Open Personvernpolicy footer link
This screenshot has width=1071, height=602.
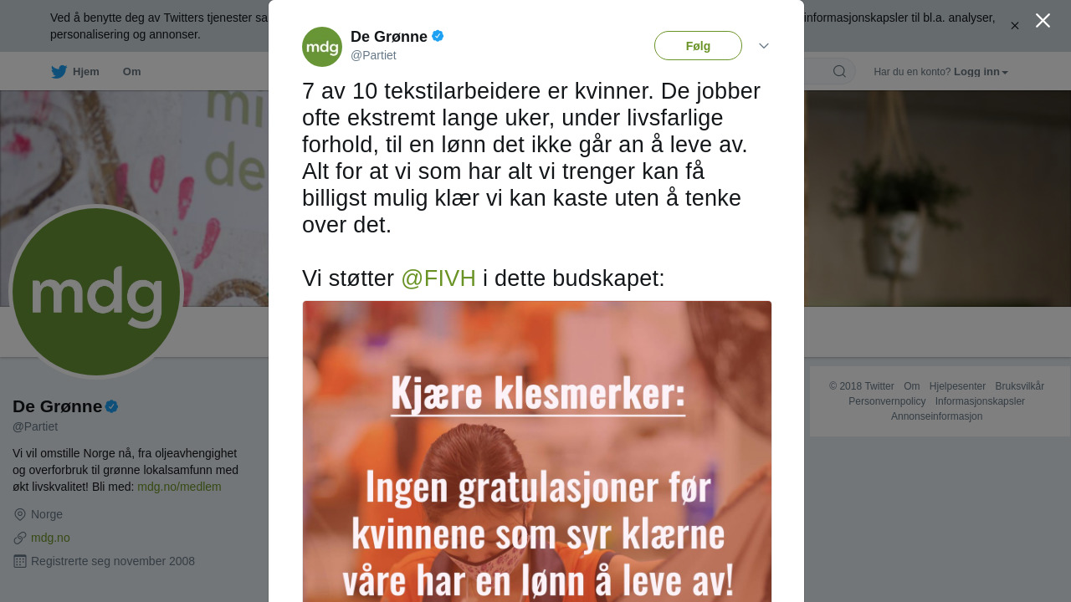coord(887,401)
